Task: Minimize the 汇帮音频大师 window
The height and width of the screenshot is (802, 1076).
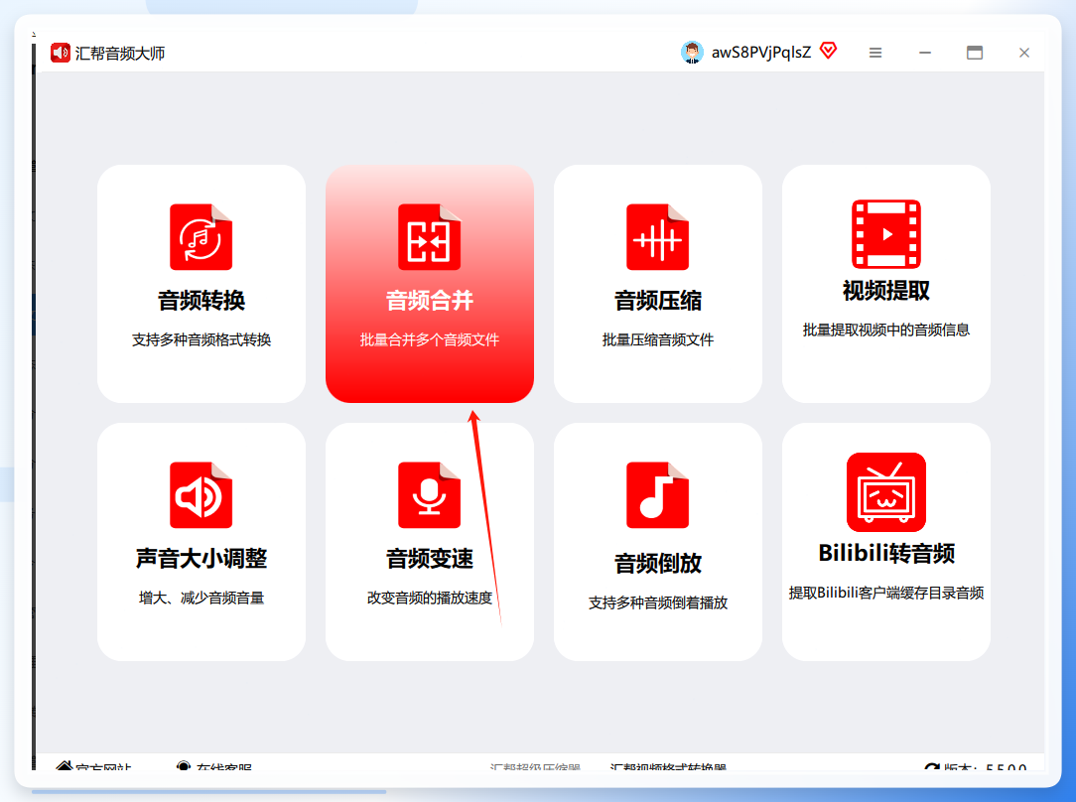Action: [925, 53]
